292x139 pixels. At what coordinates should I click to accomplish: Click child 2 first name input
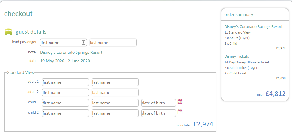click(65, 113)
